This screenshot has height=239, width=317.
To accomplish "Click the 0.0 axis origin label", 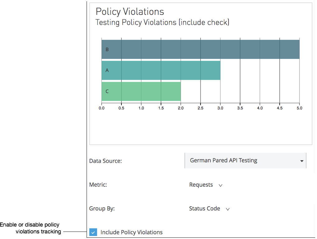I will tap(102, 108).
